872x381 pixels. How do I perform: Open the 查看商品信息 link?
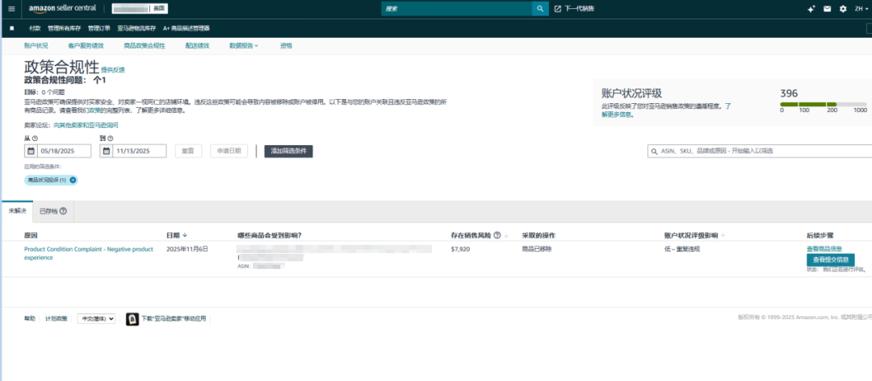824,248
